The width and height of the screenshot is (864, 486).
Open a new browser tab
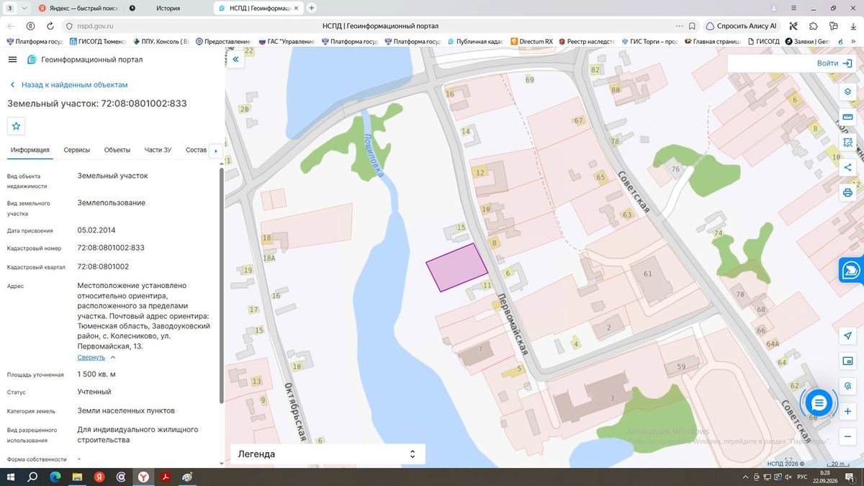coord(312,8)
